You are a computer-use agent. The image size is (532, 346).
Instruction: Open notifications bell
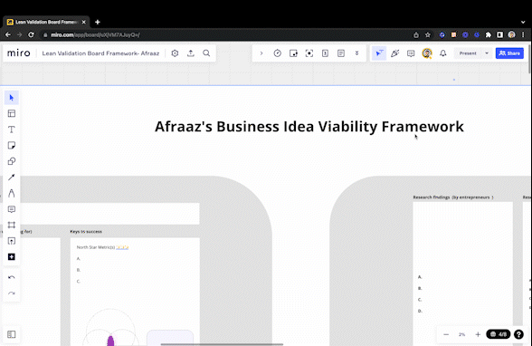pos(443,53)
